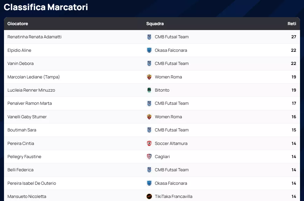Click CMB Futsal Team logo beside Renatinha
304x201 pixels.
[x=149, y=37]
